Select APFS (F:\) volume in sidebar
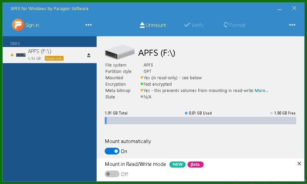307x184 pixels. pos(40,51)
